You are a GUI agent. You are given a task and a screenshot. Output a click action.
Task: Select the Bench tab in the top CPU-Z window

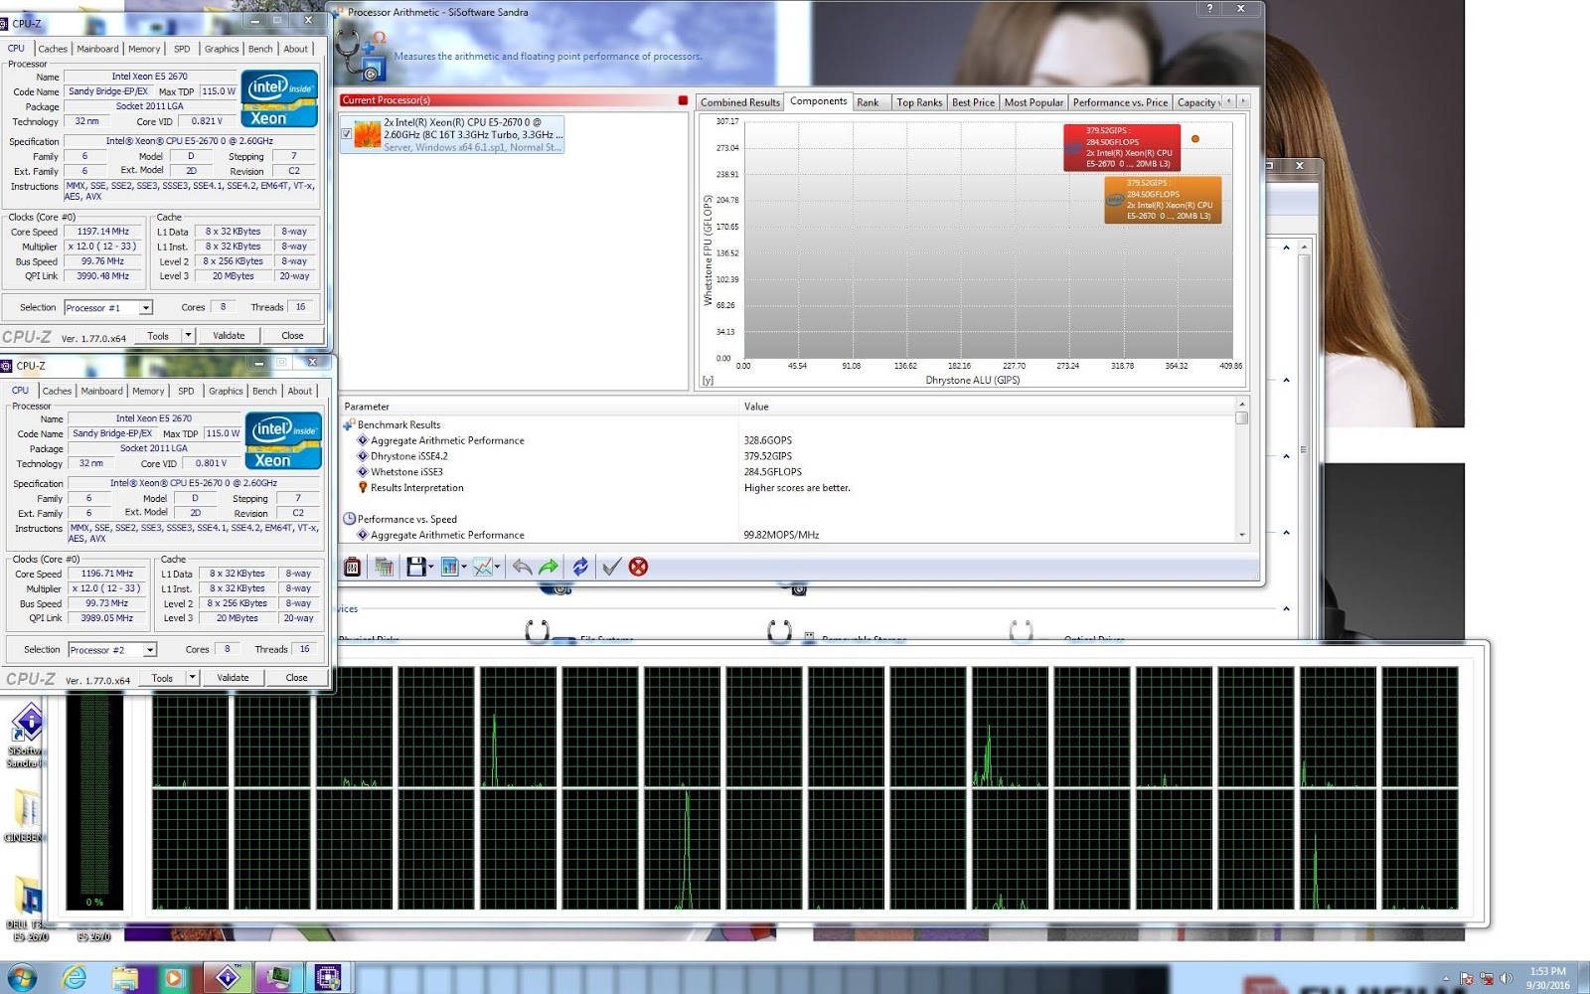coord(260,48)
